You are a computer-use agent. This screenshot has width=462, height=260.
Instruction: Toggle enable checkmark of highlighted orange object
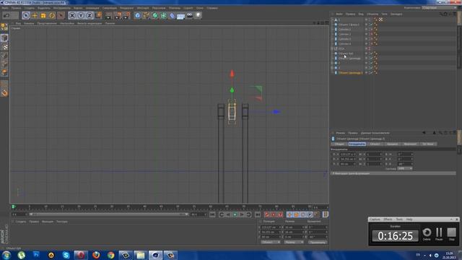371,72
